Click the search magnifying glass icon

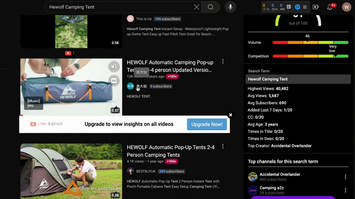coord(211,7)
